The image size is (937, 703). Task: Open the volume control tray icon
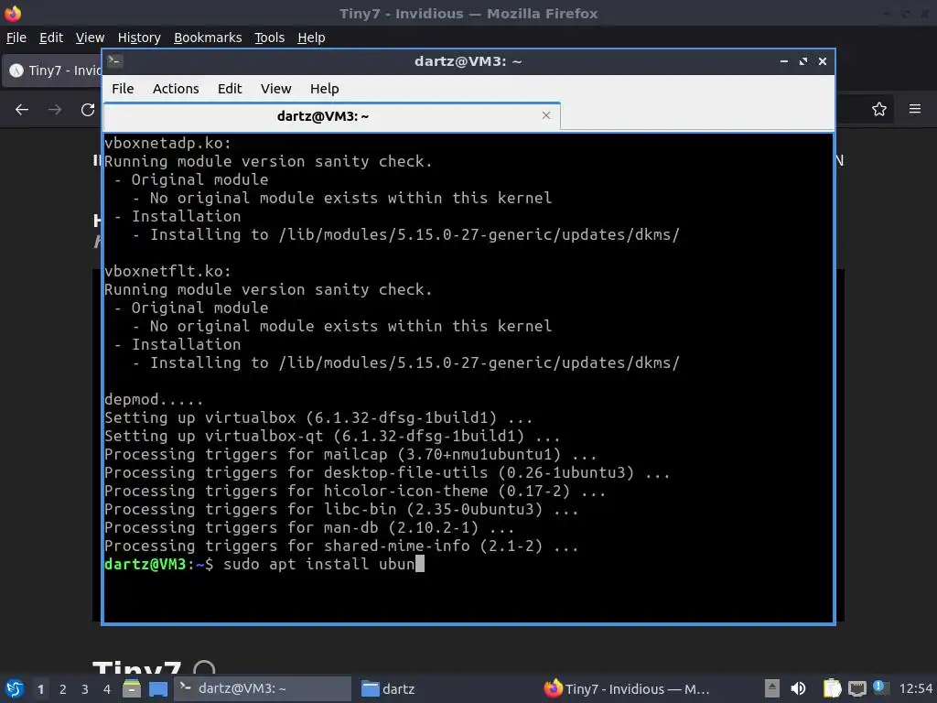[798, 688]
